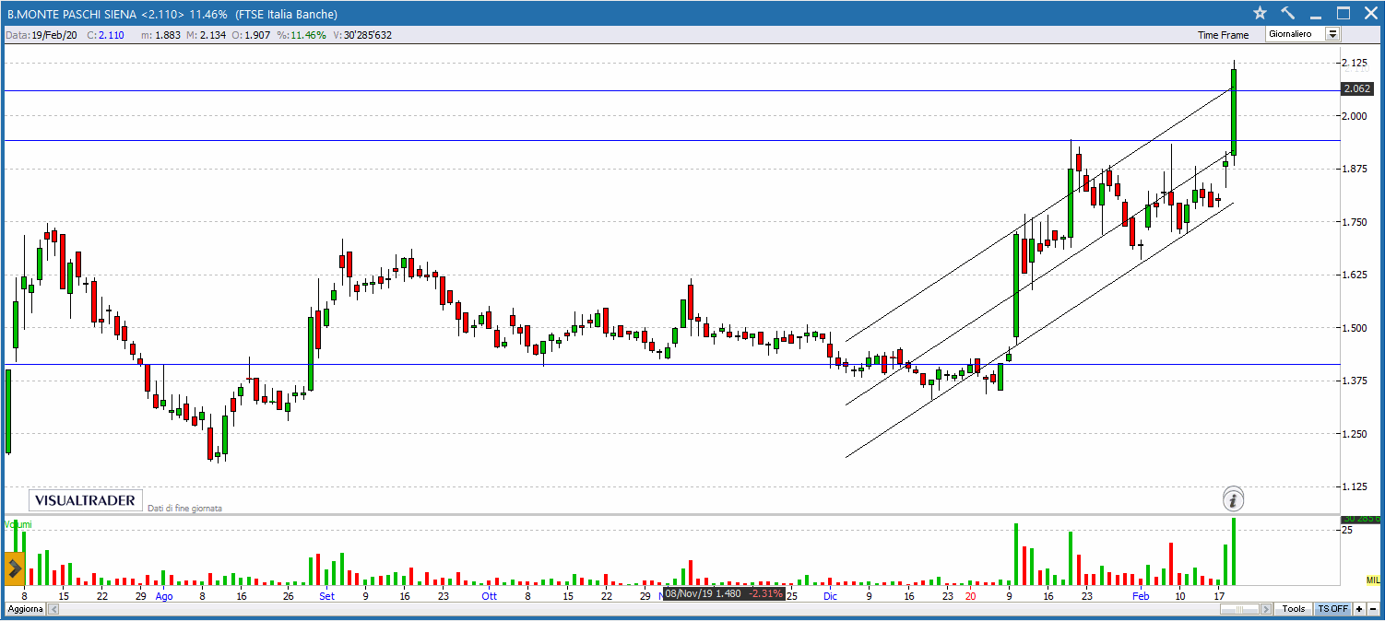Click the horizontal scrollbar thumb

[x=1239, y=609]
